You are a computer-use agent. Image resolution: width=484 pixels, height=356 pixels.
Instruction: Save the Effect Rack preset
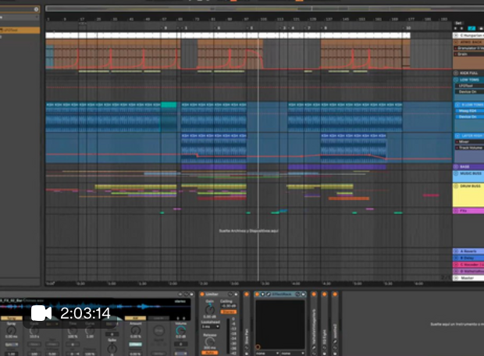click(304, 294)
